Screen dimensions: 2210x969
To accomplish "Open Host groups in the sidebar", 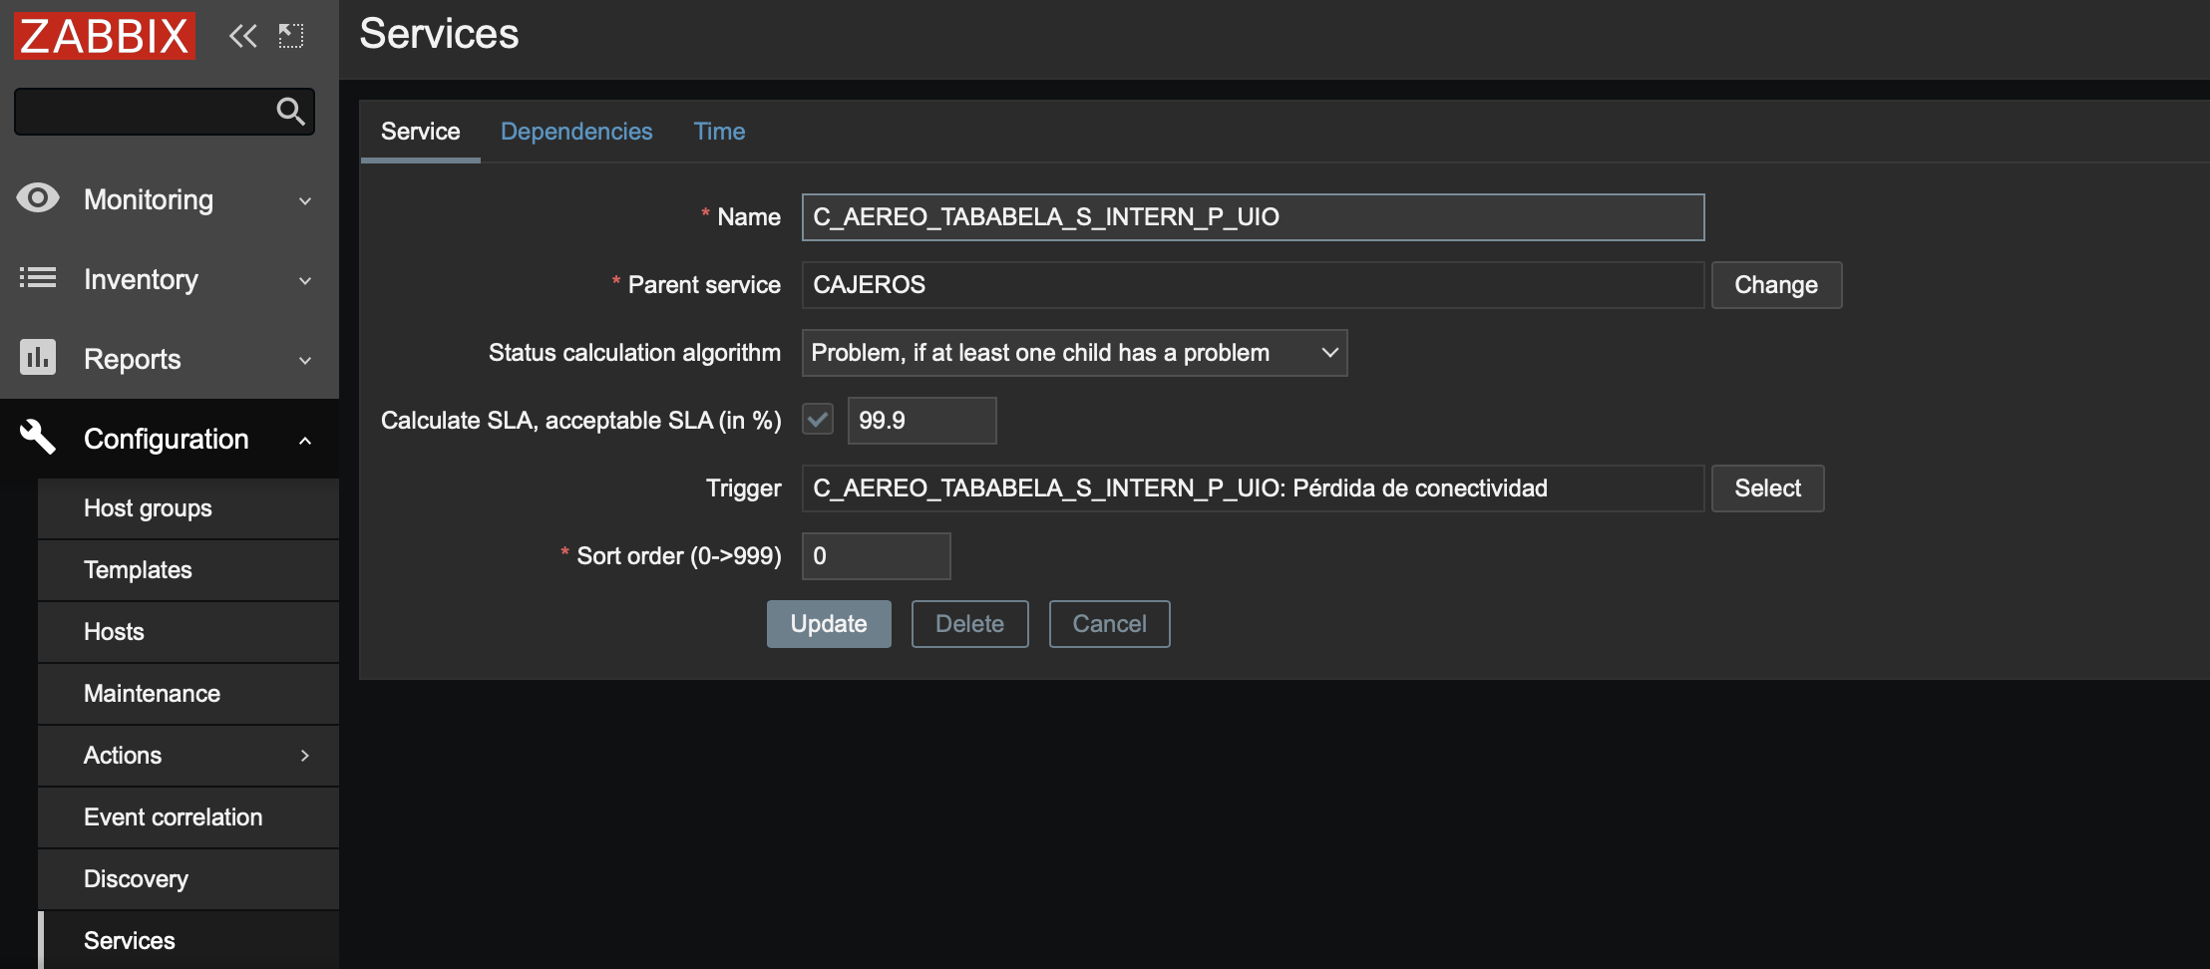I will tap(148, 508).
